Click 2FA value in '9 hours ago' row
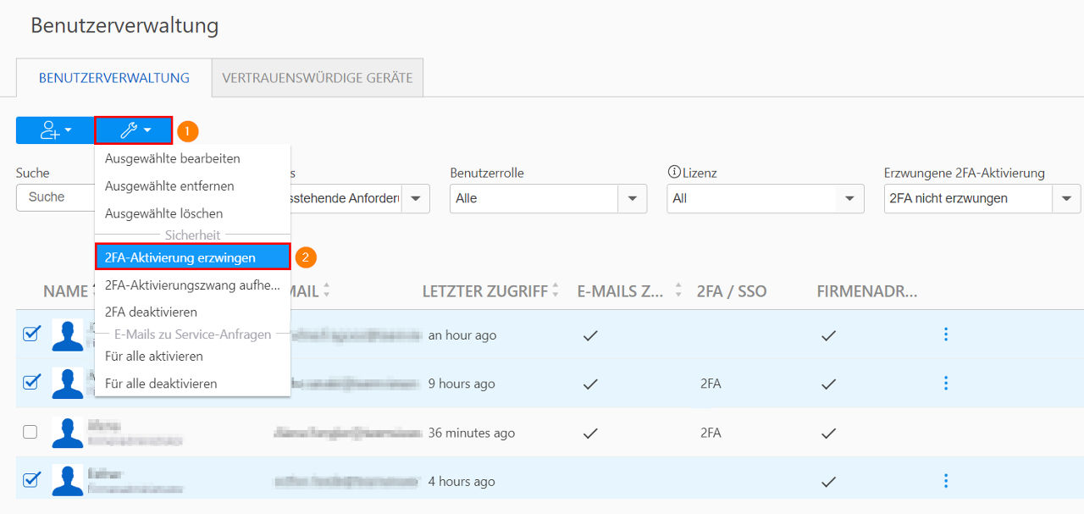This screenshot has height=514, width=1084. [x=711, y=384]
